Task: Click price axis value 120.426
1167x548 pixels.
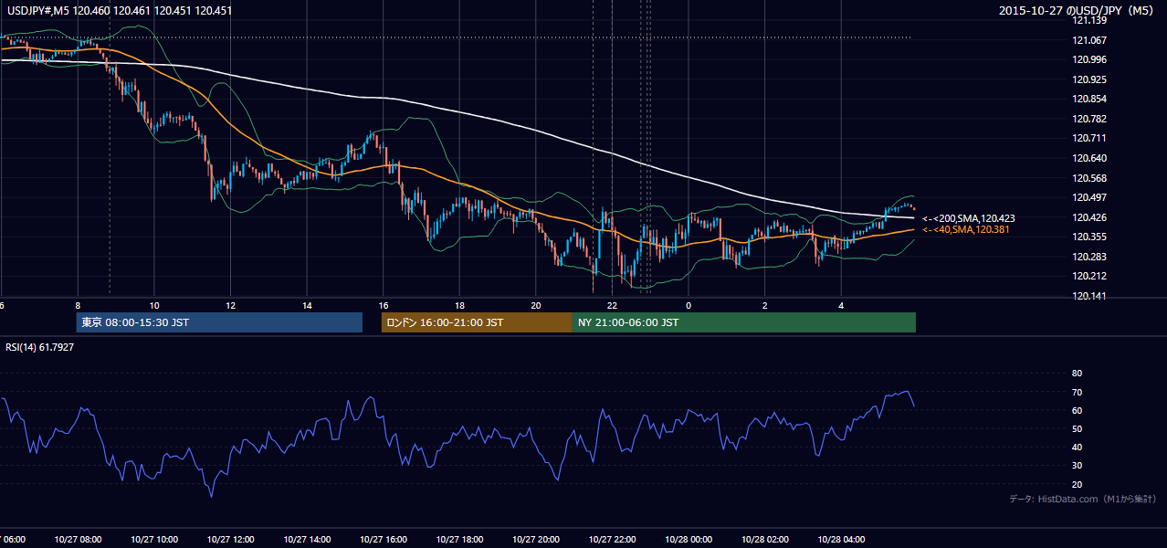Action: 1088,217
